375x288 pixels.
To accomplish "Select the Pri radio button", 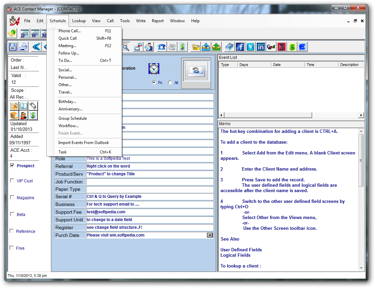I will click(x=154, y=82).
